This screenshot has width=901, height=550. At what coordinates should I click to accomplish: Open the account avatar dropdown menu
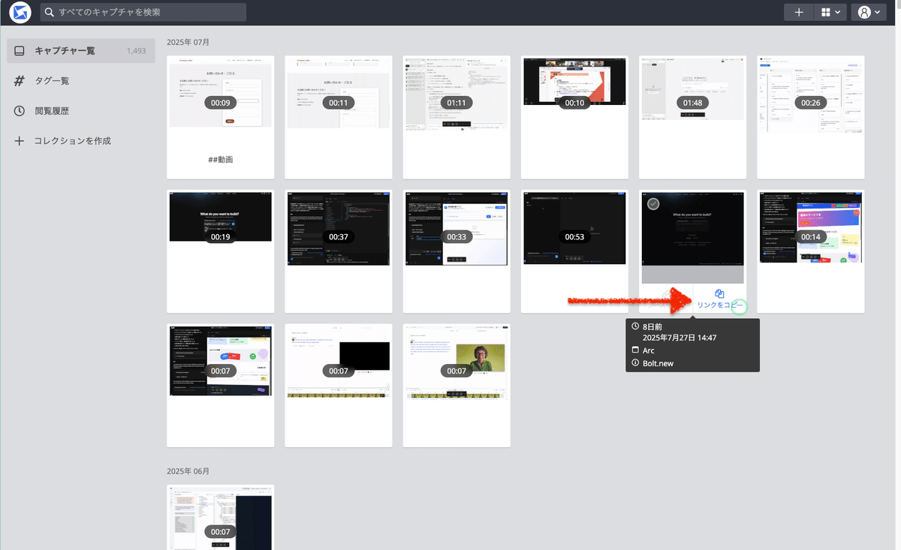point(869,12)
